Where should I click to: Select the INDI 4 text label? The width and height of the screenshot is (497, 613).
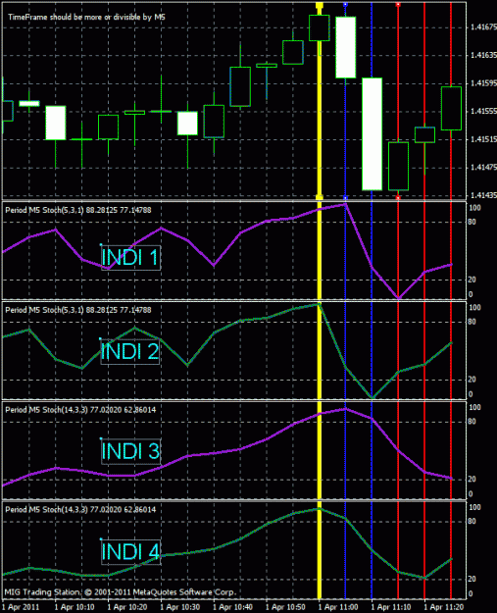click(x=130, y=551)
